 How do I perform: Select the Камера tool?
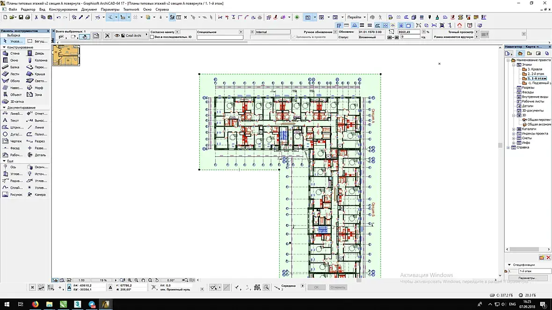click(x=36, y=195)
